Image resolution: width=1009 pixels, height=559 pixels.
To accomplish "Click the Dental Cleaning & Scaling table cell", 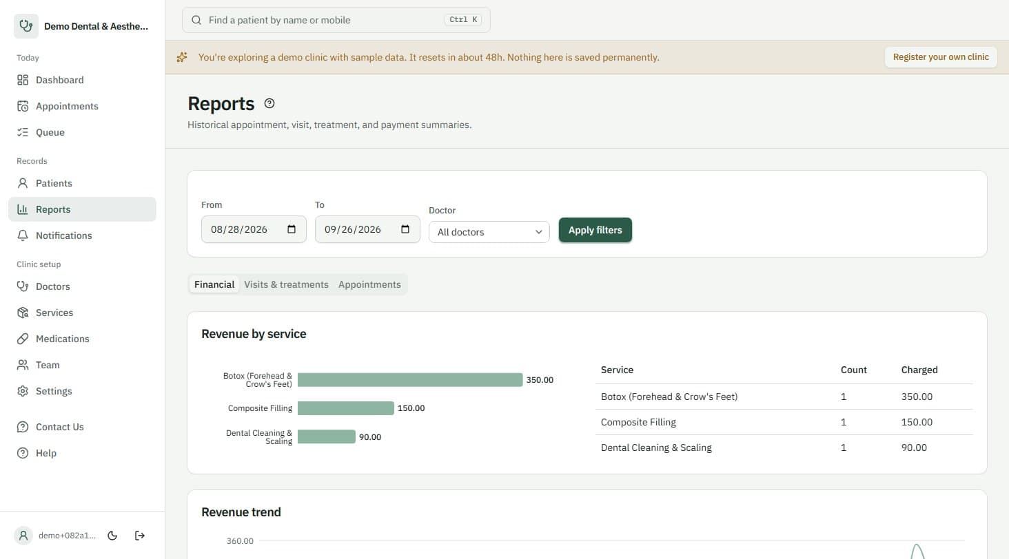I will coord(656,447).
